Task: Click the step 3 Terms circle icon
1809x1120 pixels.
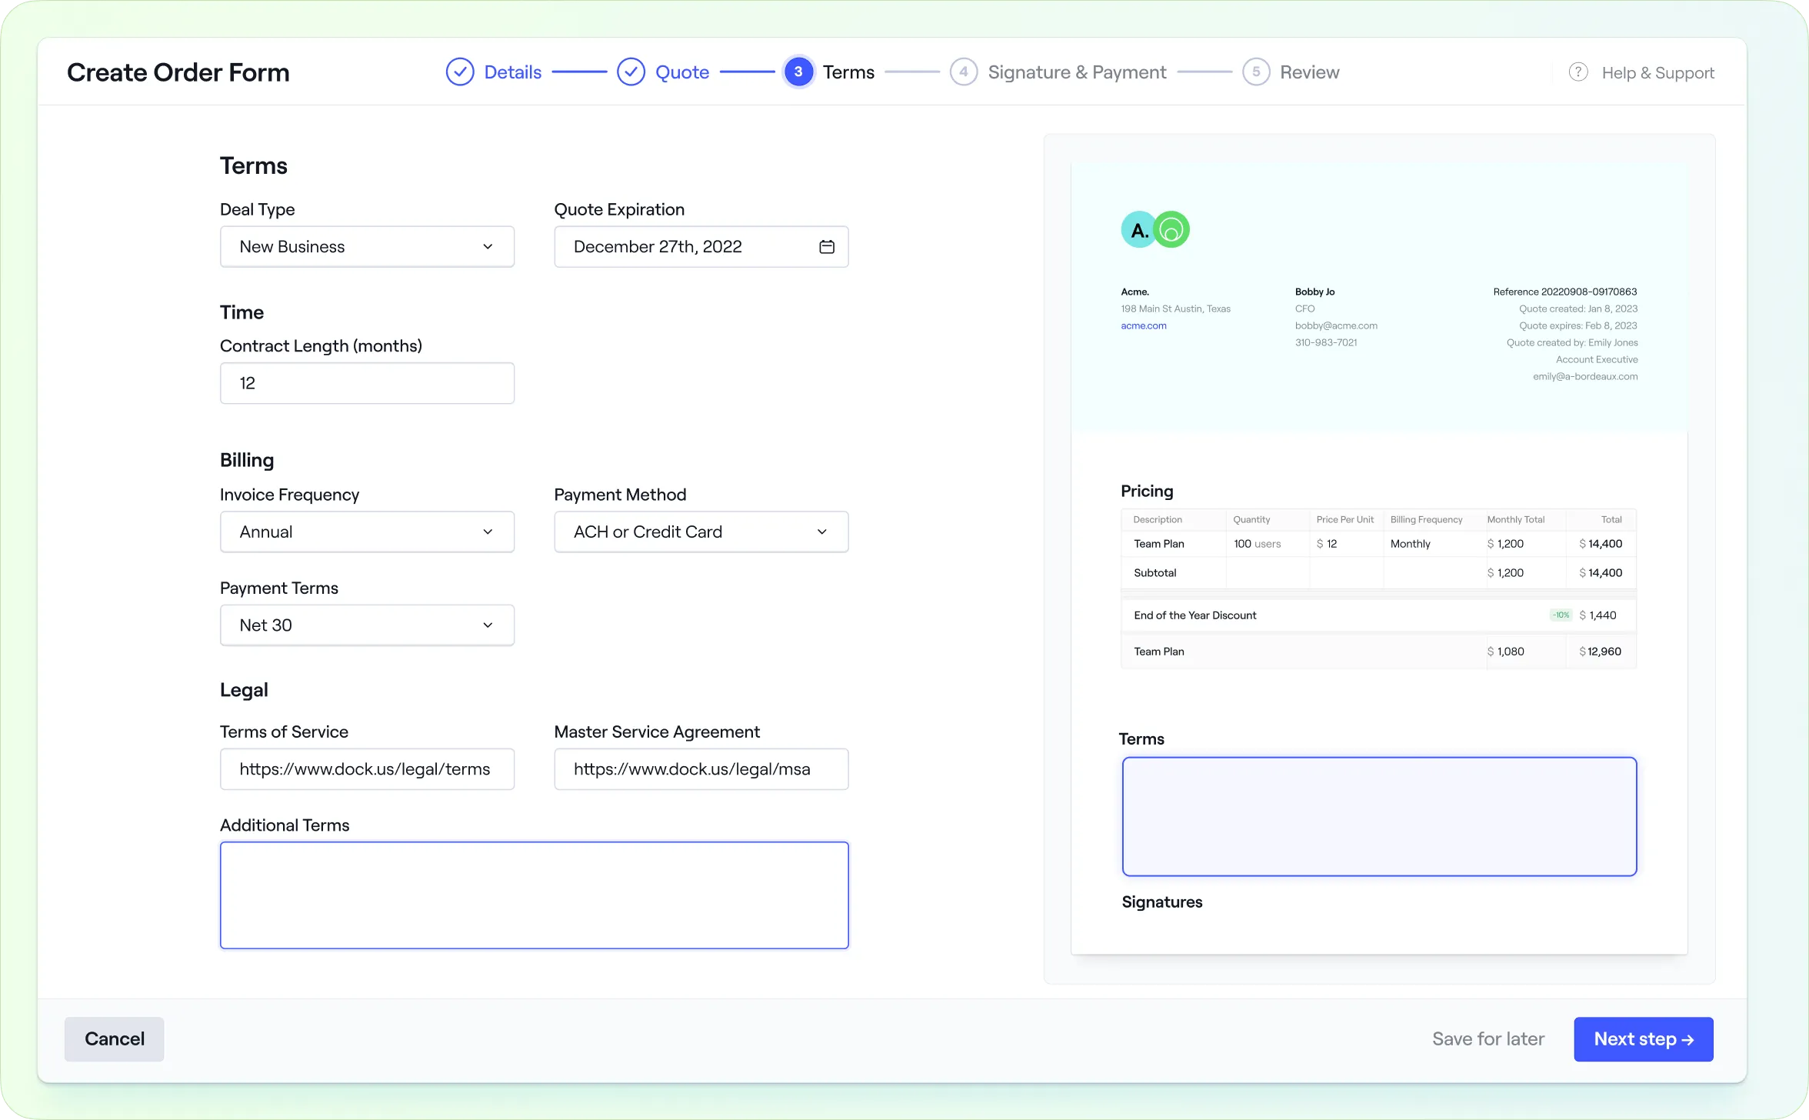Action: pos(798,72)
